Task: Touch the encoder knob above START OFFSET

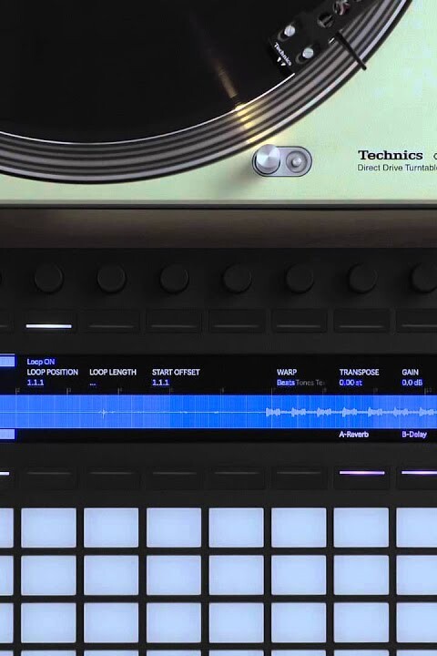Action: [174, 278]
